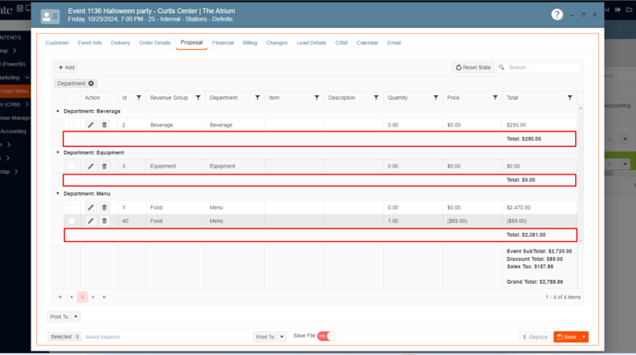Open the Item column filter icon
Screen dimensions: 636x355
click(316, 98)
